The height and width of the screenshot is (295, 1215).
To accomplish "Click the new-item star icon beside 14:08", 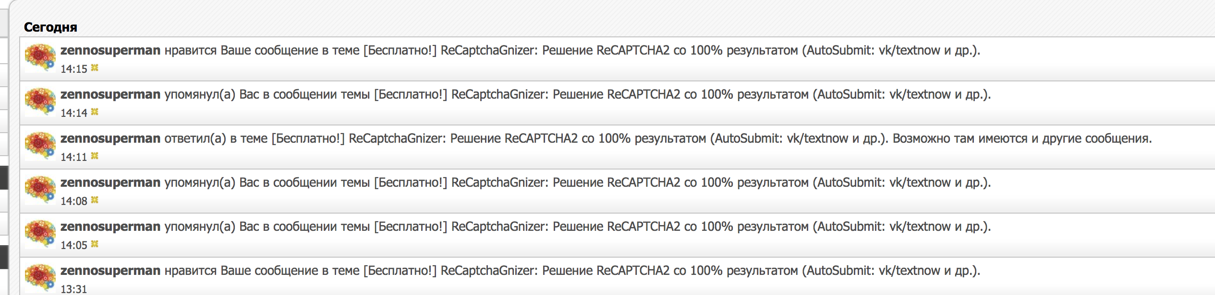I will [95, 200].
